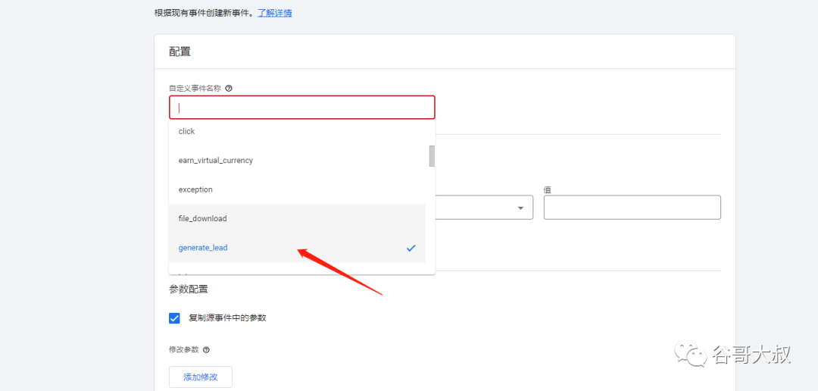Click the dropdown list scrollbar thumb

pos(432,155)
